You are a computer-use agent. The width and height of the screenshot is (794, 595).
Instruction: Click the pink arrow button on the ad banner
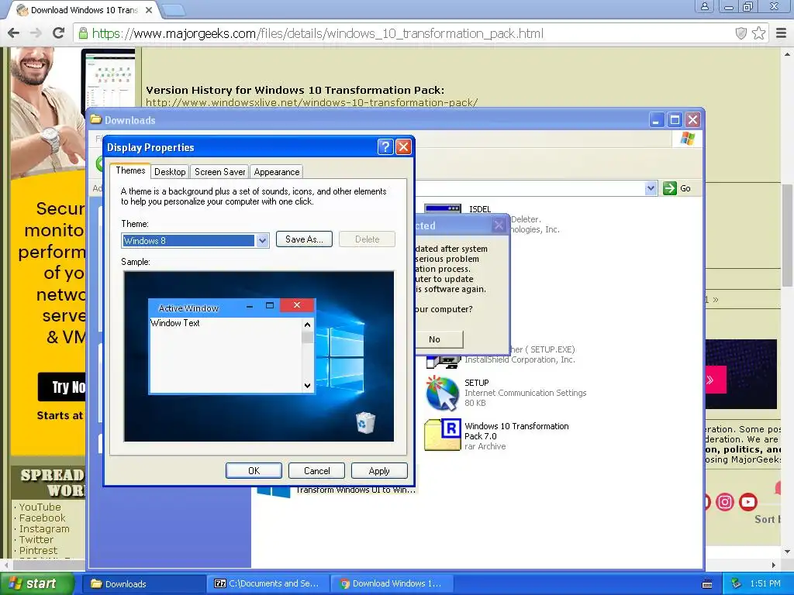pos(715,380)
